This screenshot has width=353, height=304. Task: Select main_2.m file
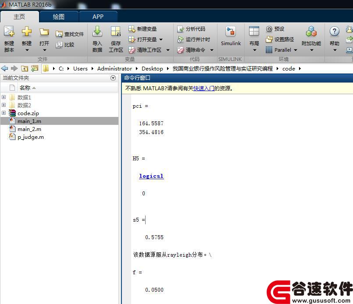[60, 129]
